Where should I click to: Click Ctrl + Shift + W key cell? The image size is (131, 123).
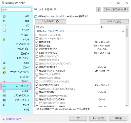click(102, 71)
